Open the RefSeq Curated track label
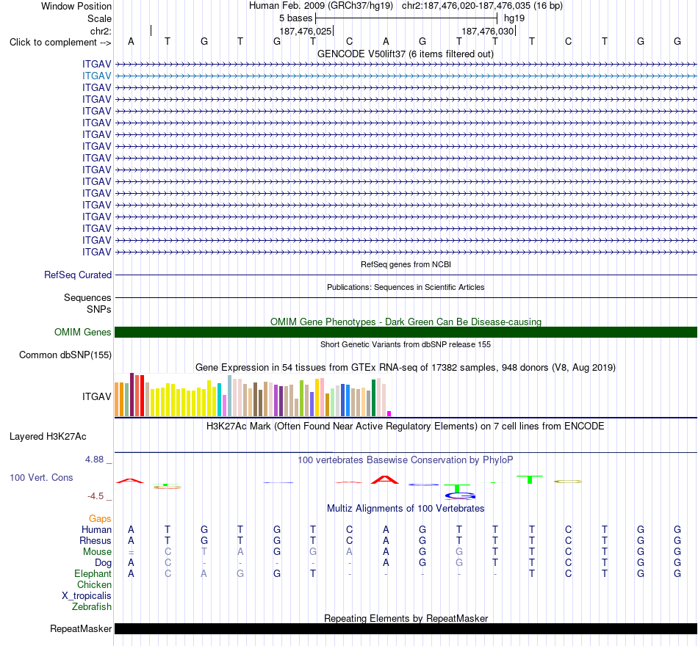 (78, 275)
